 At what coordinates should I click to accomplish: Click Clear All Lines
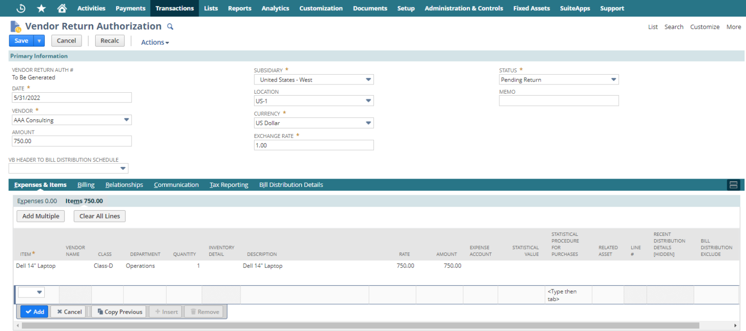[x=99, y=216]
